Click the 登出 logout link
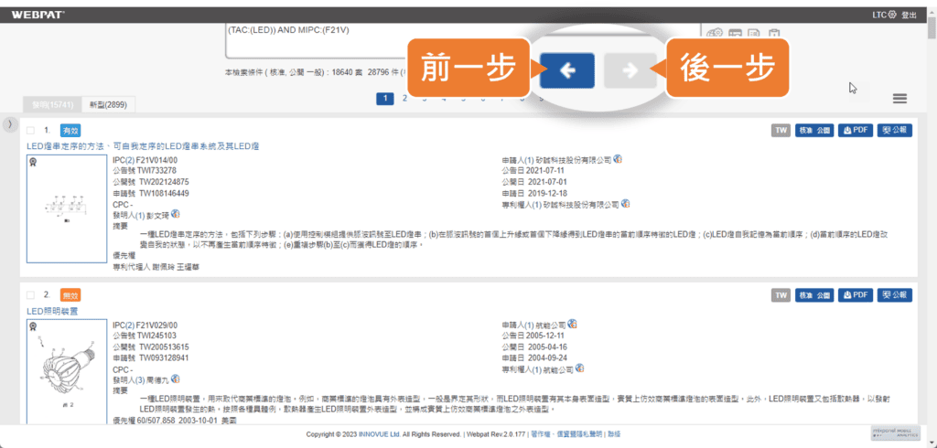This screenshot has width=937, height=448. tap(909, 15)
